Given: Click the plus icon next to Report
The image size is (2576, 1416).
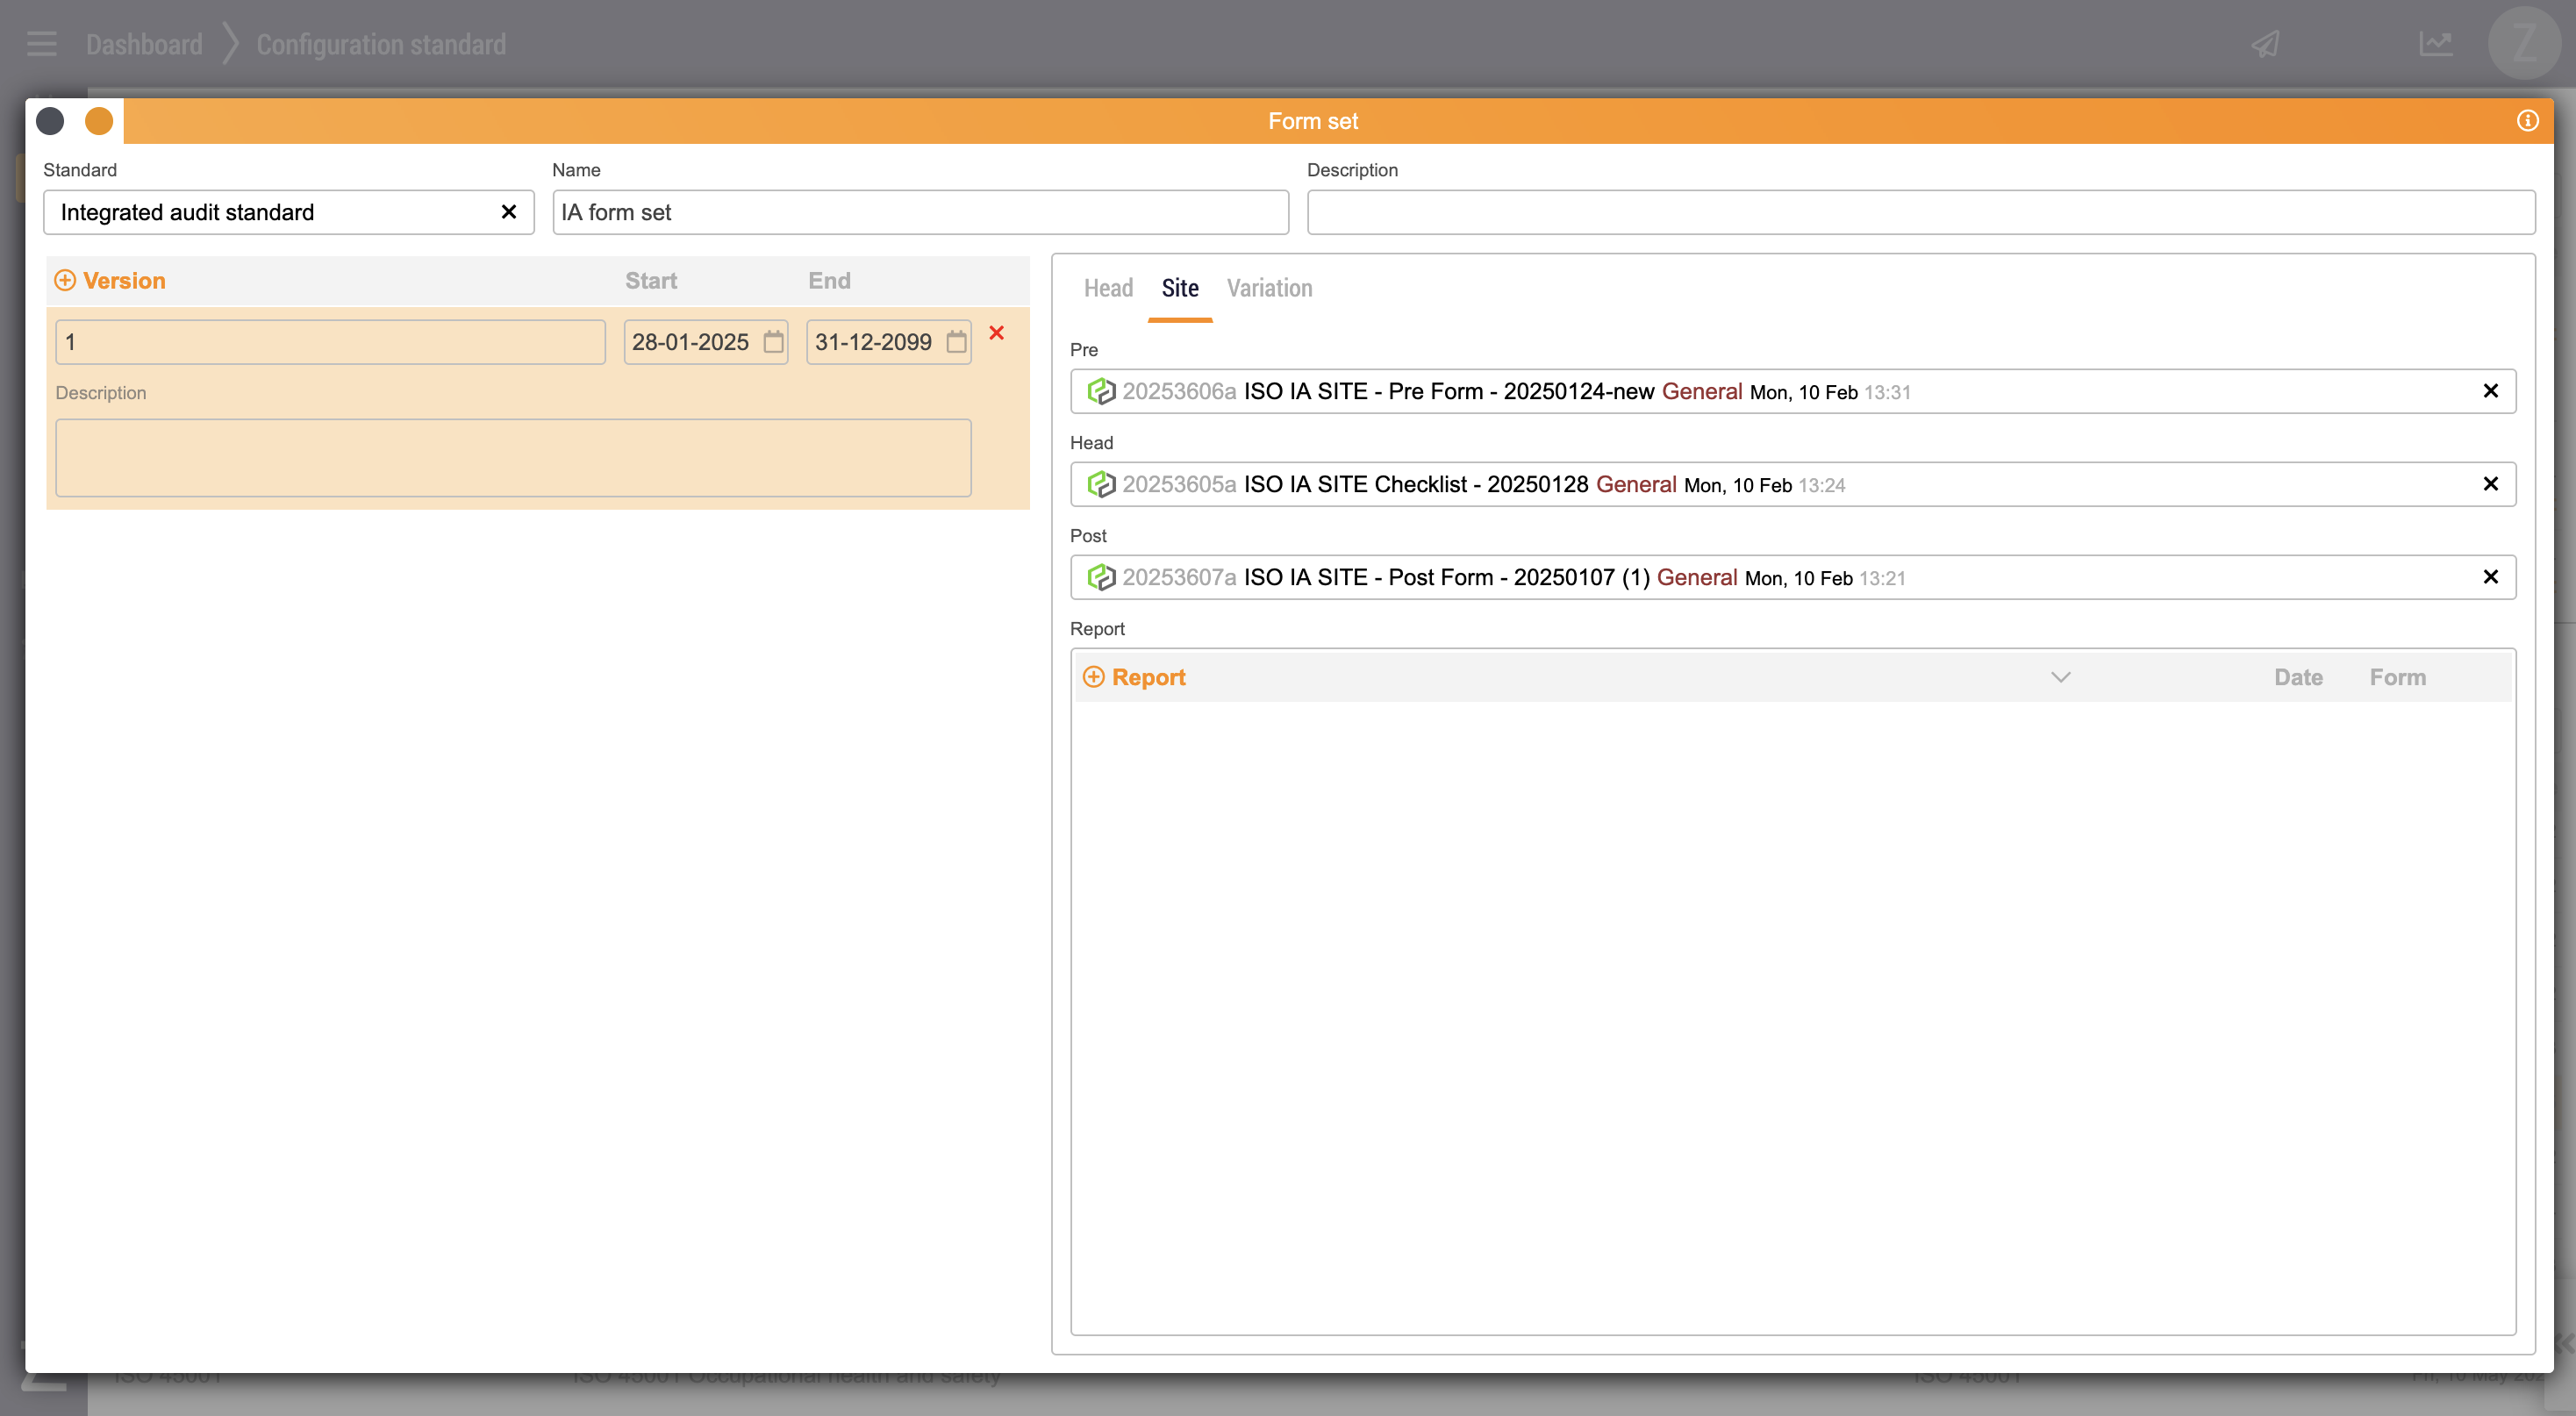Looking at the screenshot, I should tap(1094, 677).
